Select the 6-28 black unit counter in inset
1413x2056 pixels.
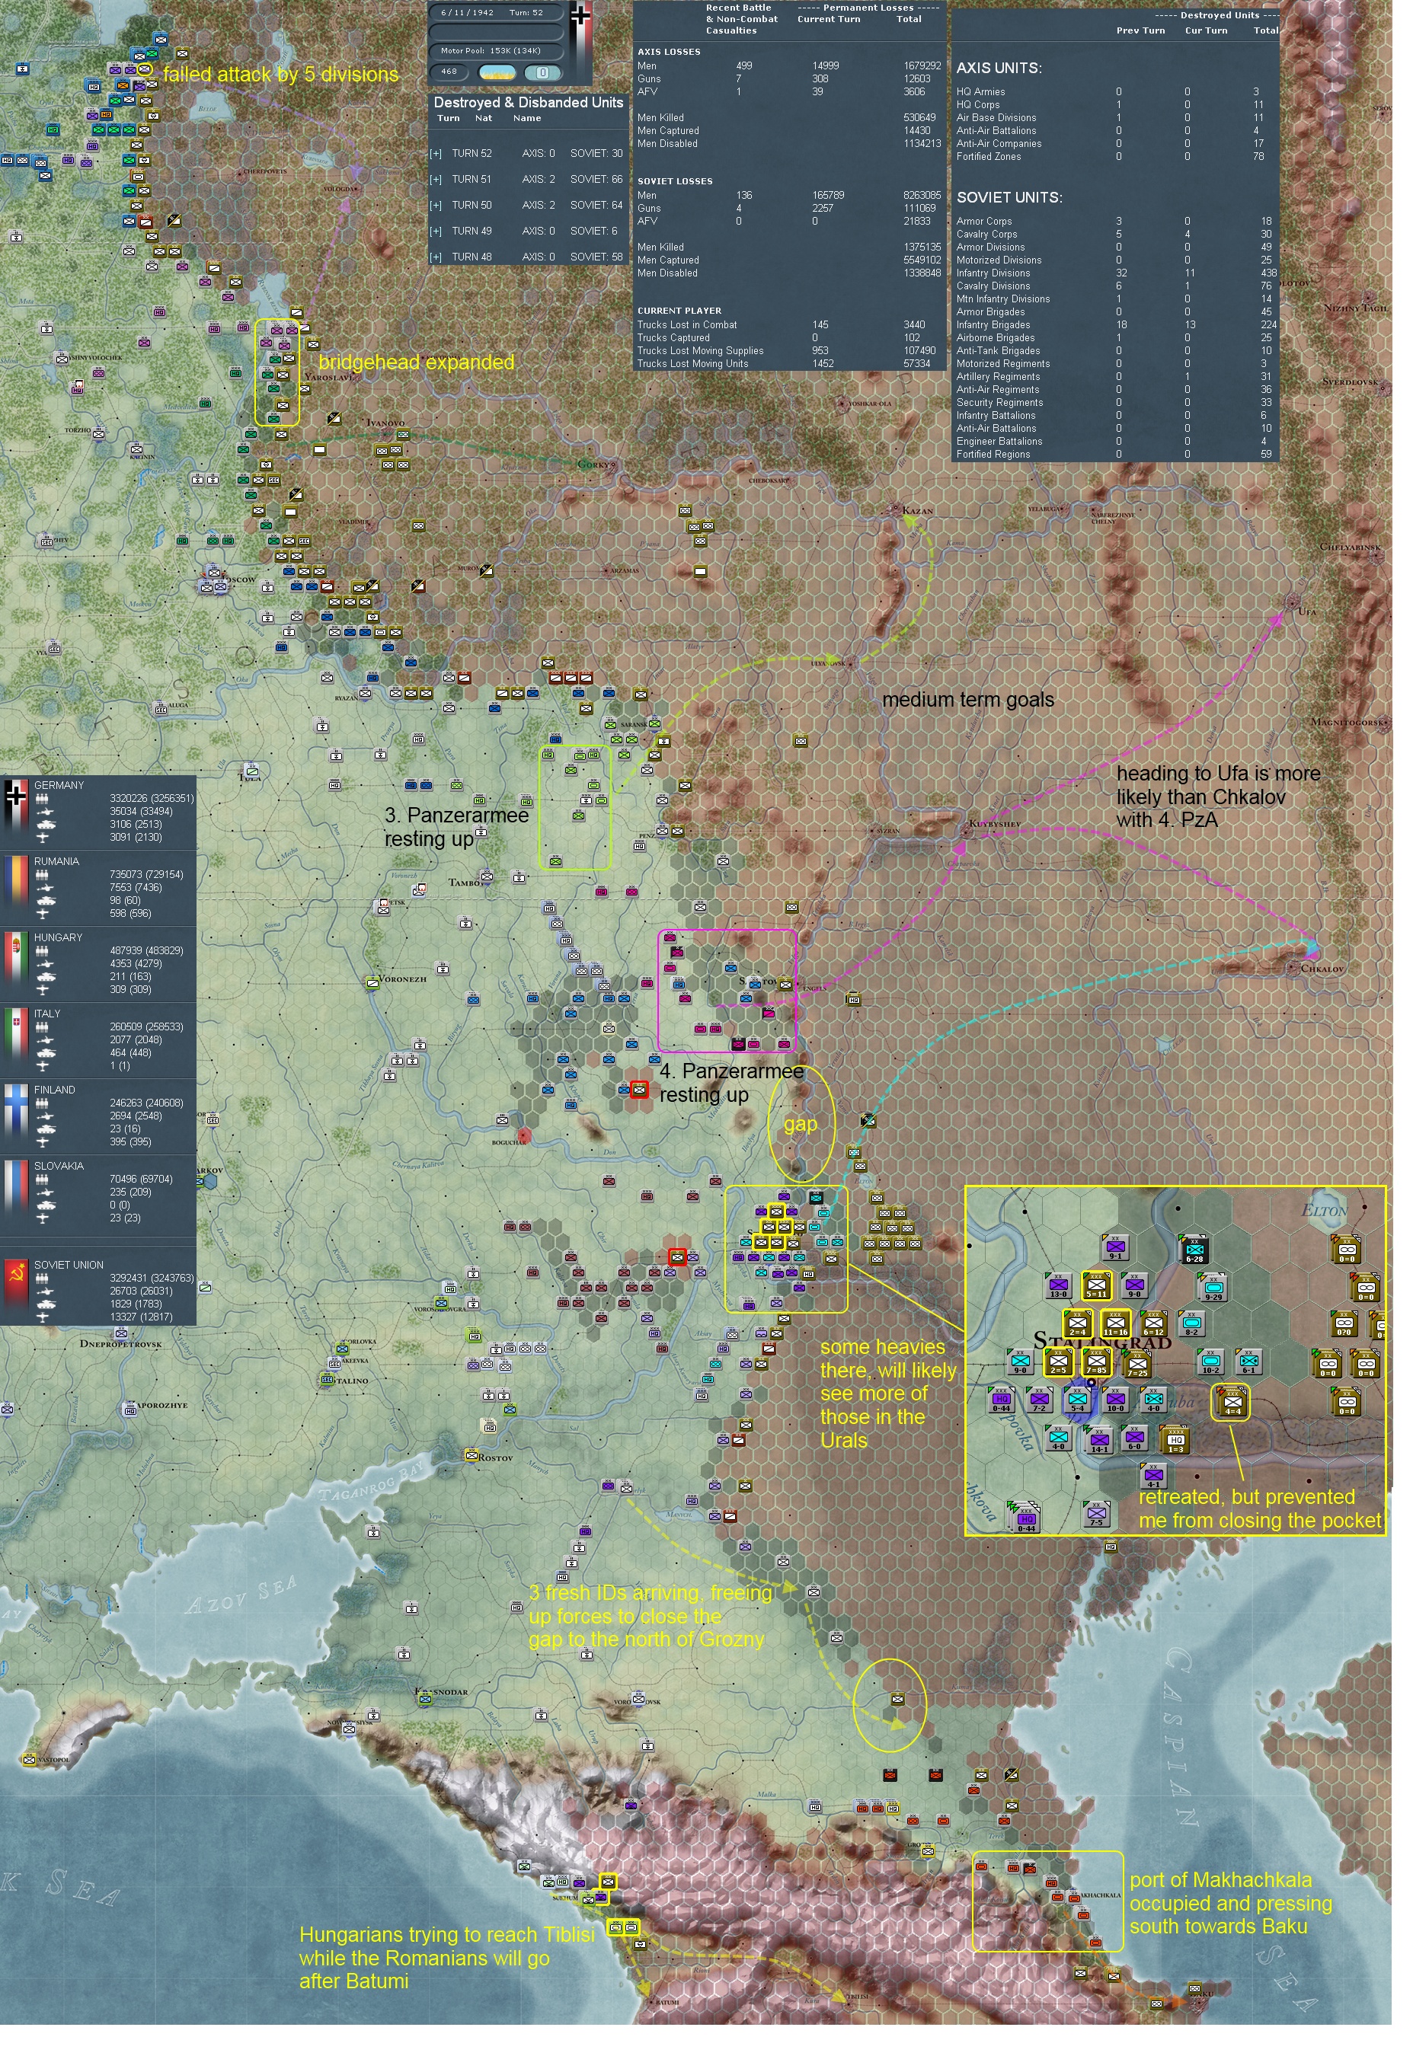1194,1250
